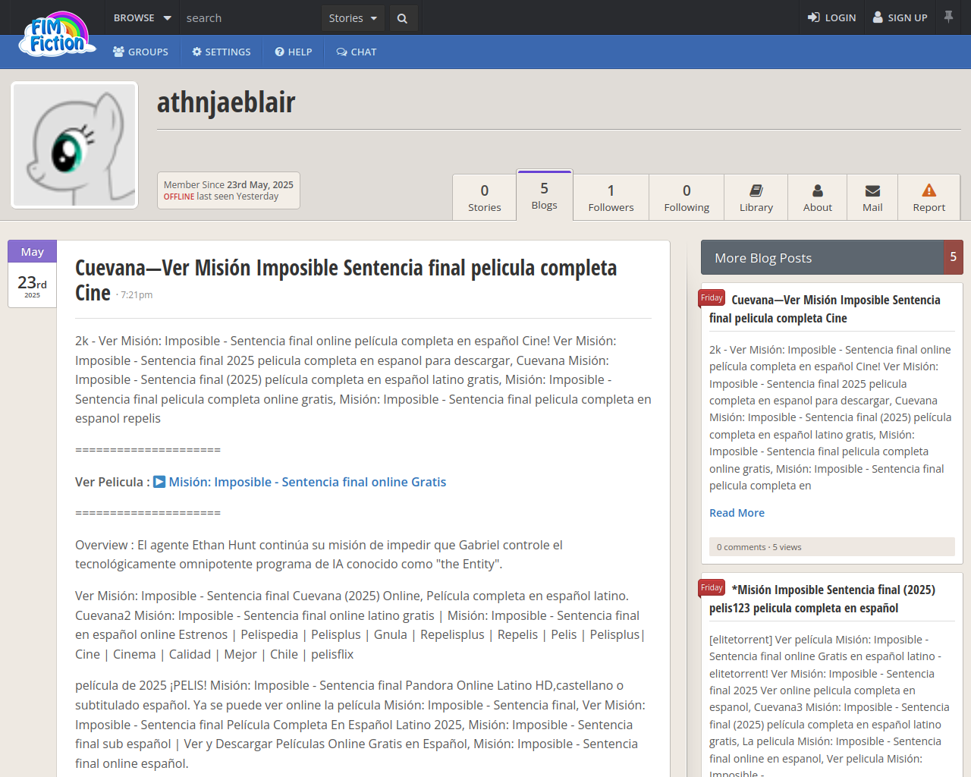Expand the Stories search type dropdown
The height and width of the screenshot is (777, 971).
click(x=353, y=18)
